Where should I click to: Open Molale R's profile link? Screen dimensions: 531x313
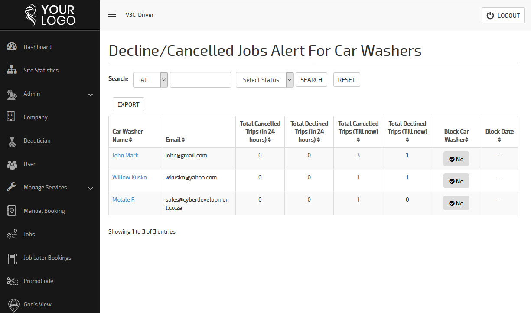(124, 199)
